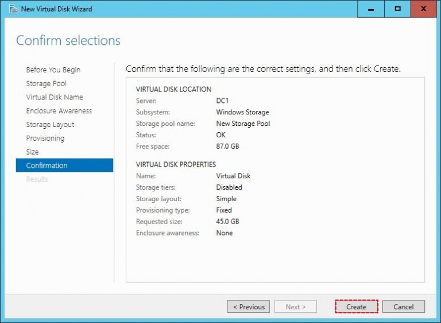The width and height of the screenshot is (441, 323).
Task: Click the disabled Next button
Action: tap(296, 306)
